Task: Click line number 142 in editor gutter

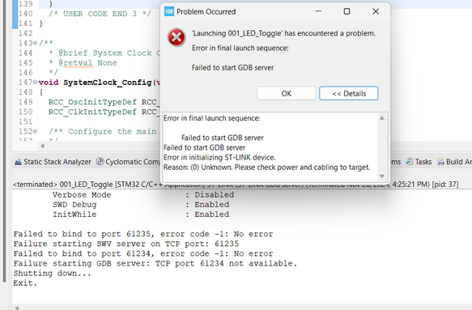Action: [x=25, y=33]
